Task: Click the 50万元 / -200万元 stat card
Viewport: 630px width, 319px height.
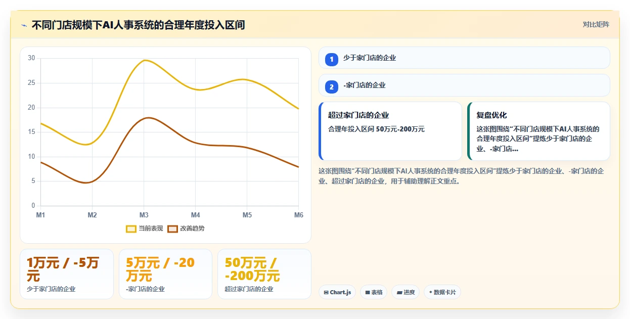Action: [x=264, y=274]
